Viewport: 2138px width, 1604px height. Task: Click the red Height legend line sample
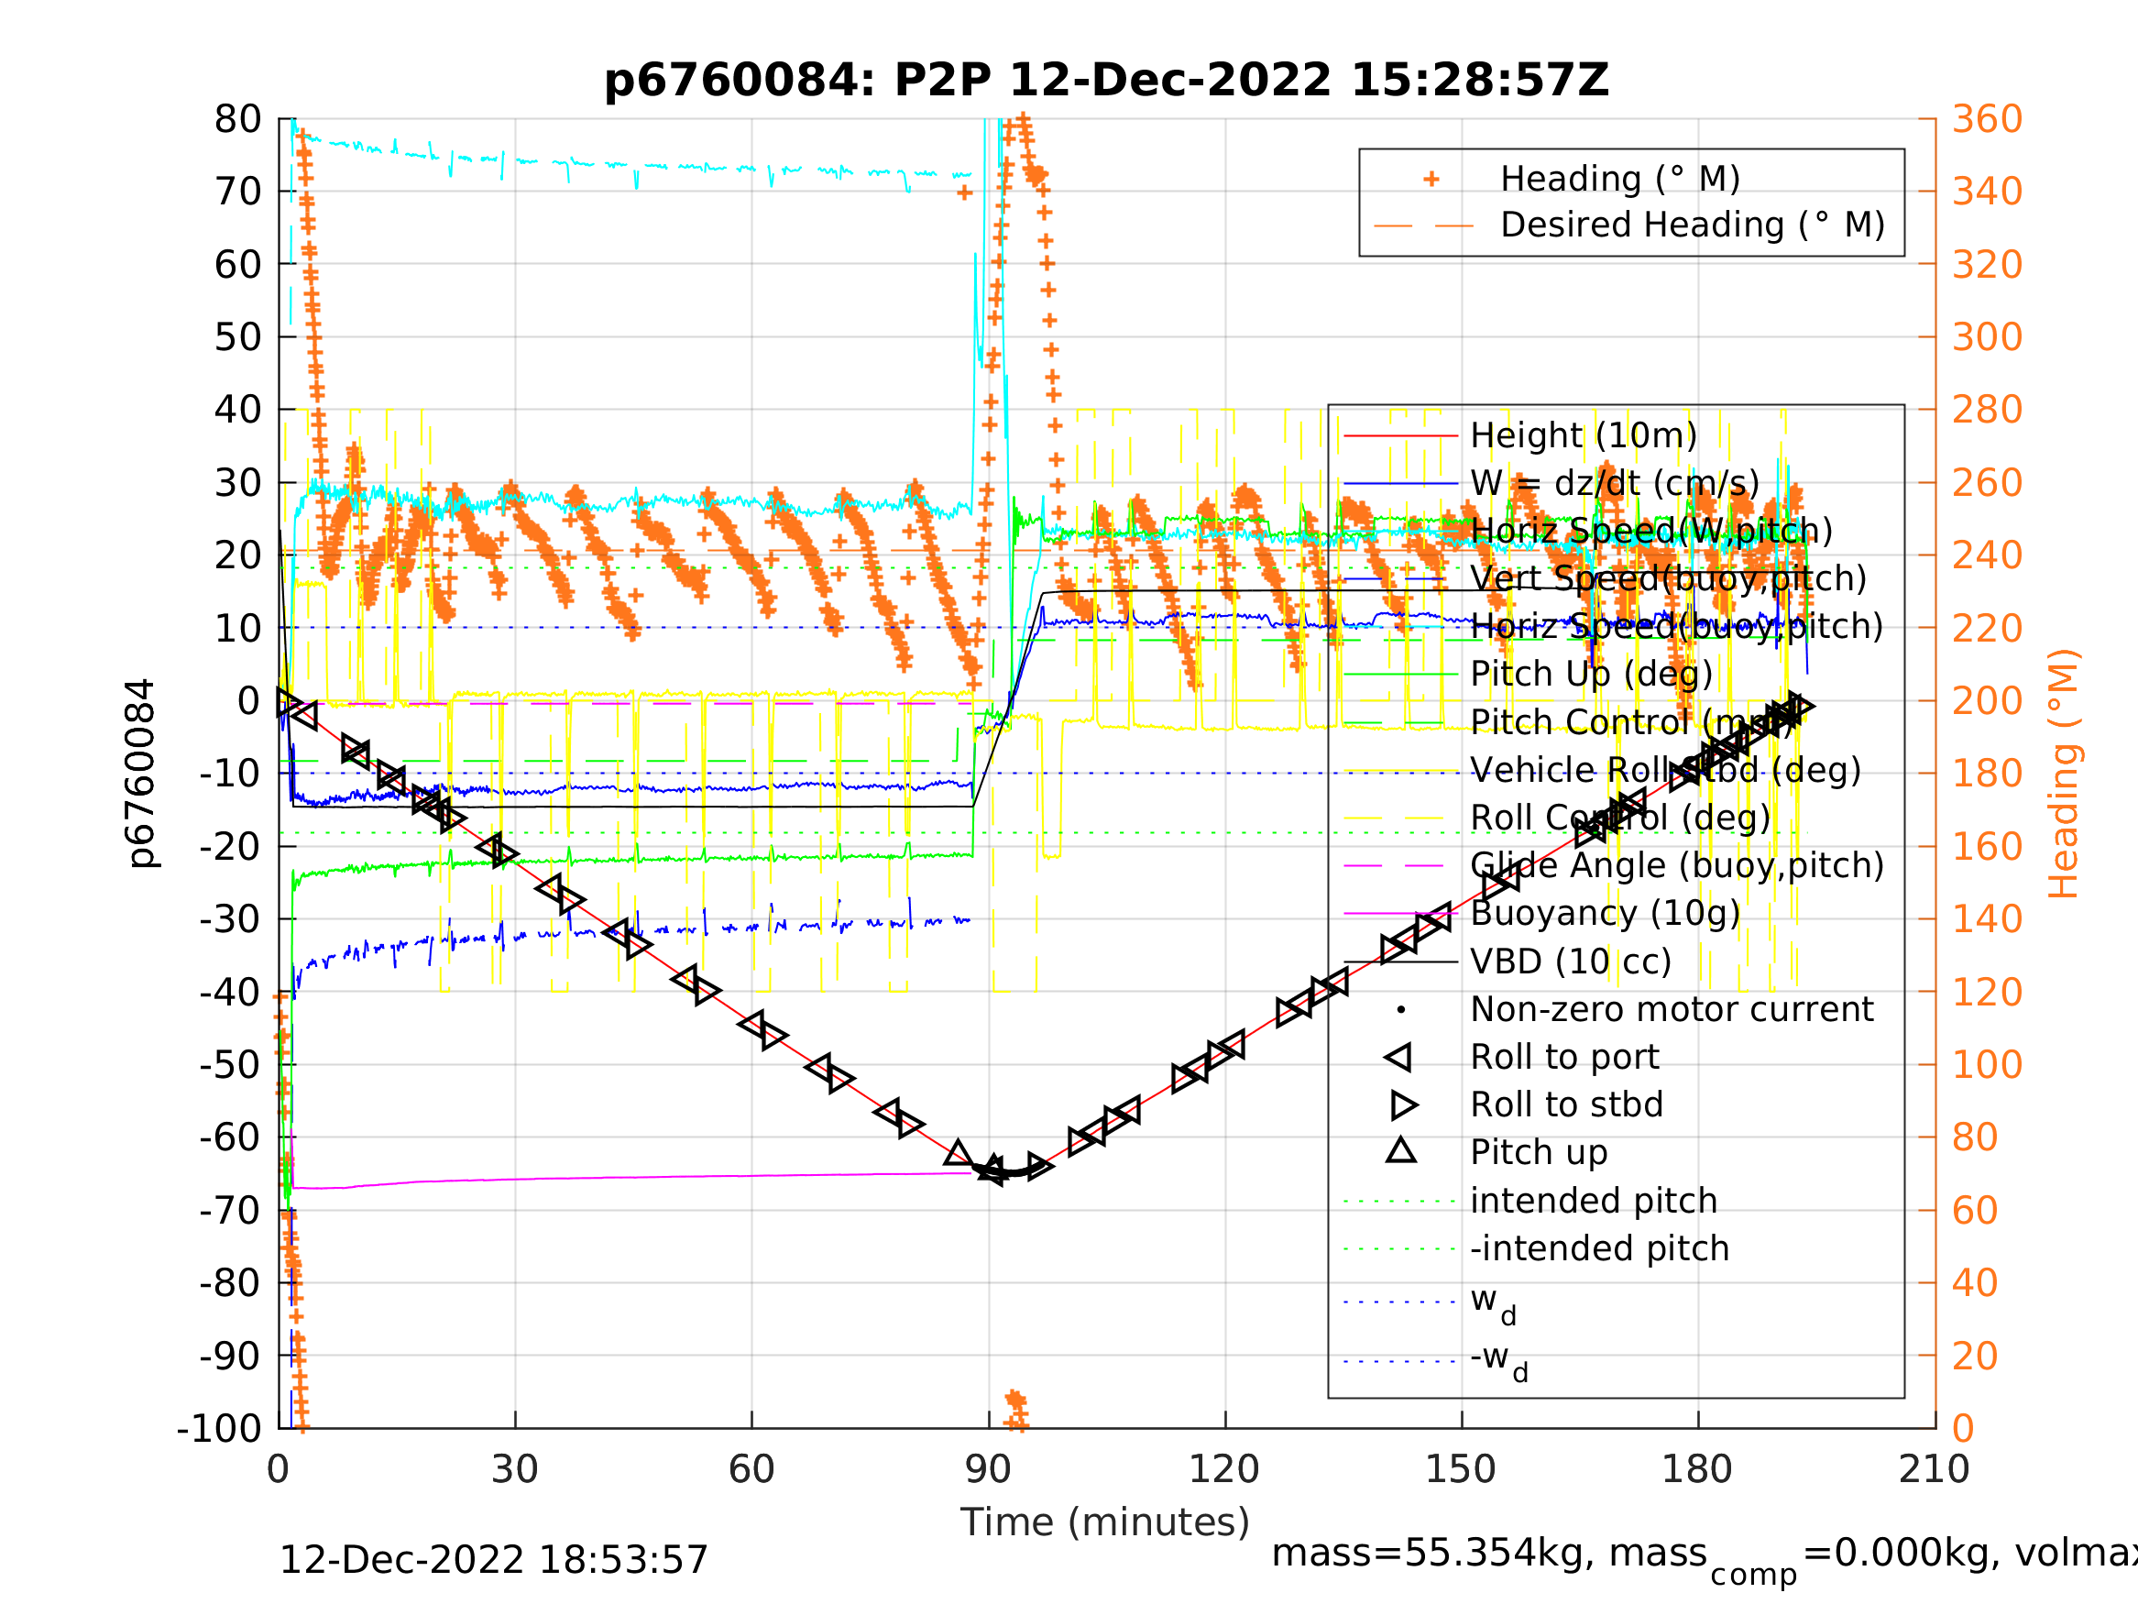(1401, 436)
